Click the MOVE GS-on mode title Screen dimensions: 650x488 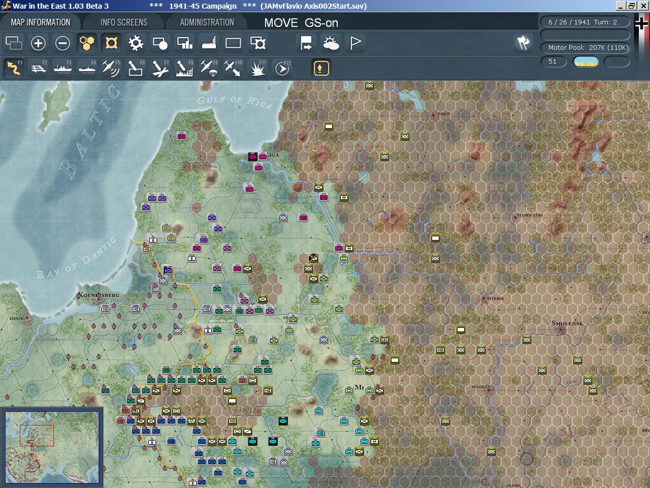point(301,23)
